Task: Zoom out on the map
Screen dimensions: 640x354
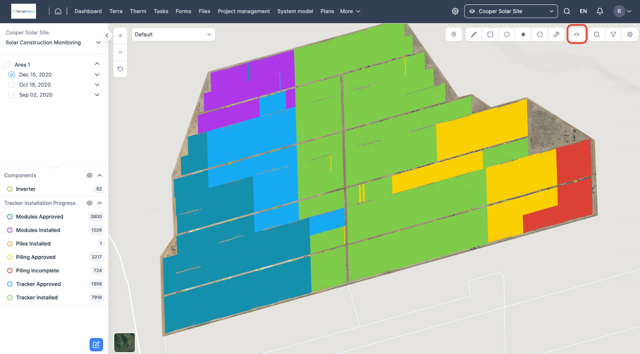Action: click(x=120, y=52)
